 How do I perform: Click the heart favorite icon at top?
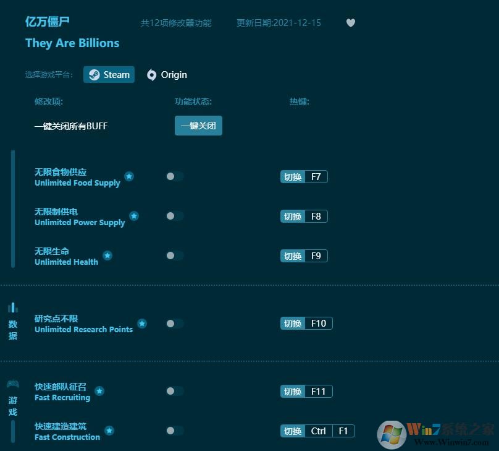tap(350, 23)
